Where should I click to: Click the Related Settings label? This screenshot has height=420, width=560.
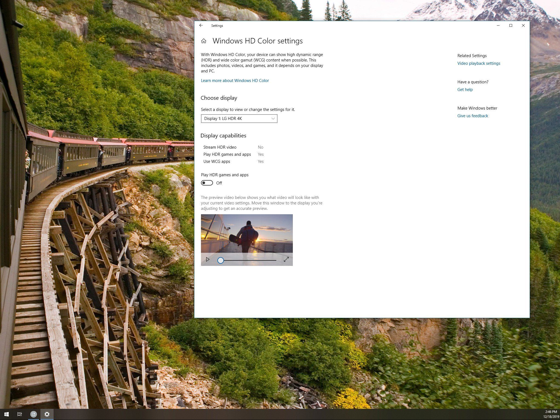472,56
